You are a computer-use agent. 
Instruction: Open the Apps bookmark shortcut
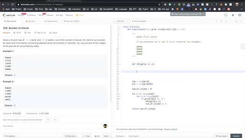point(6,9)
